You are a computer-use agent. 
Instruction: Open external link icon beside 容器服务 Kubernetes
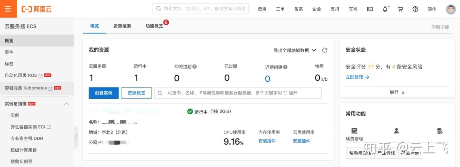(50, 88)
